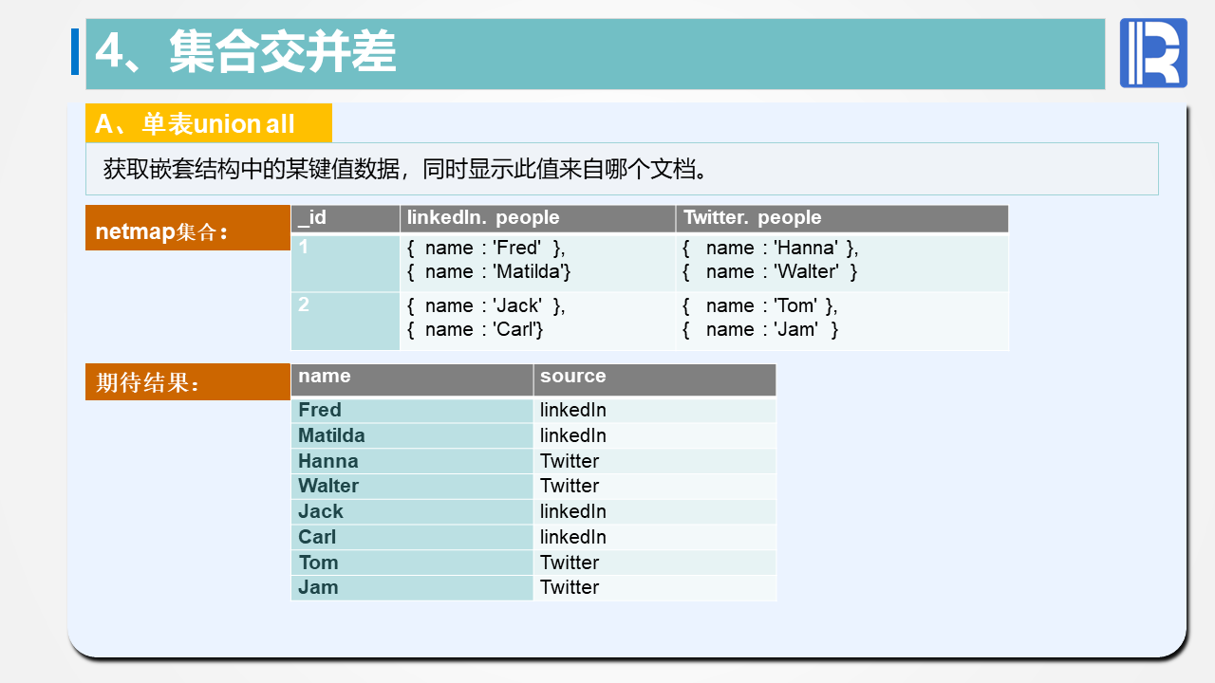The width and height of the screenshot is (1215, 683).
Task: Select the bold 'Walter' cell in result table
Action: pyautogui.click(x=412, y=486)
